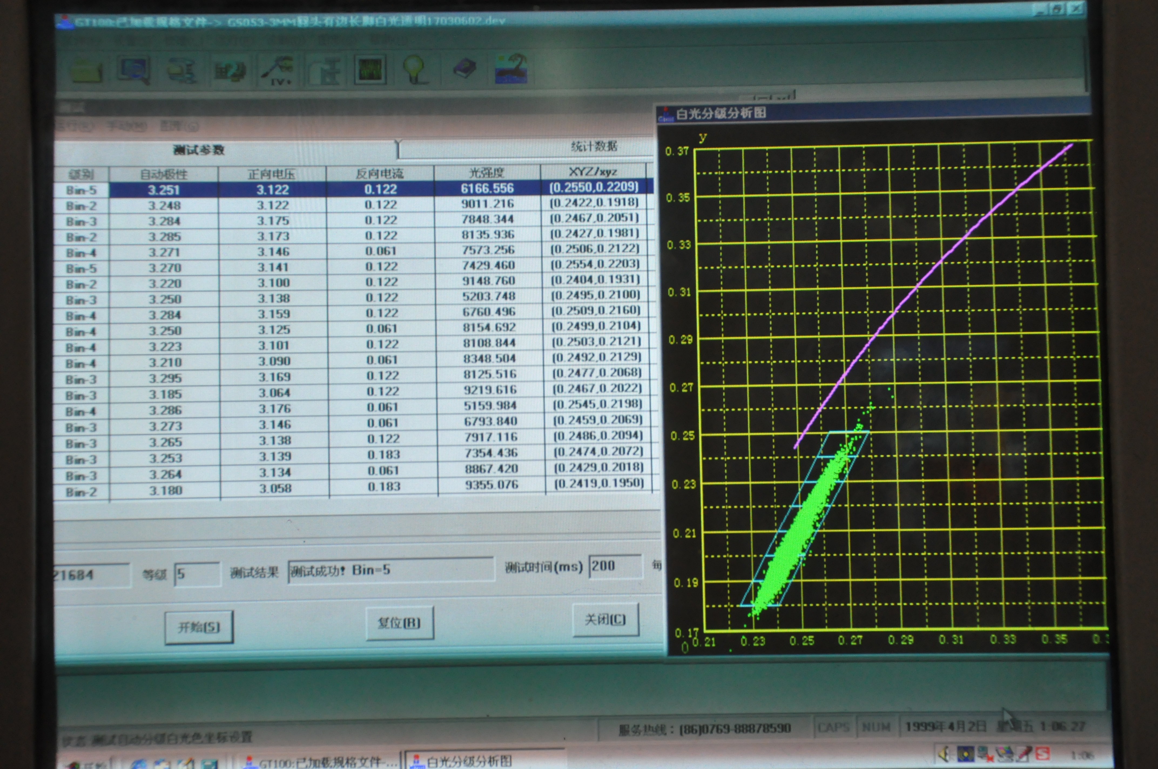The width and height of the screenshot is (1158, 769).
Task: Click the IV+ probe toolbar icon
Action: pos(278,70)
